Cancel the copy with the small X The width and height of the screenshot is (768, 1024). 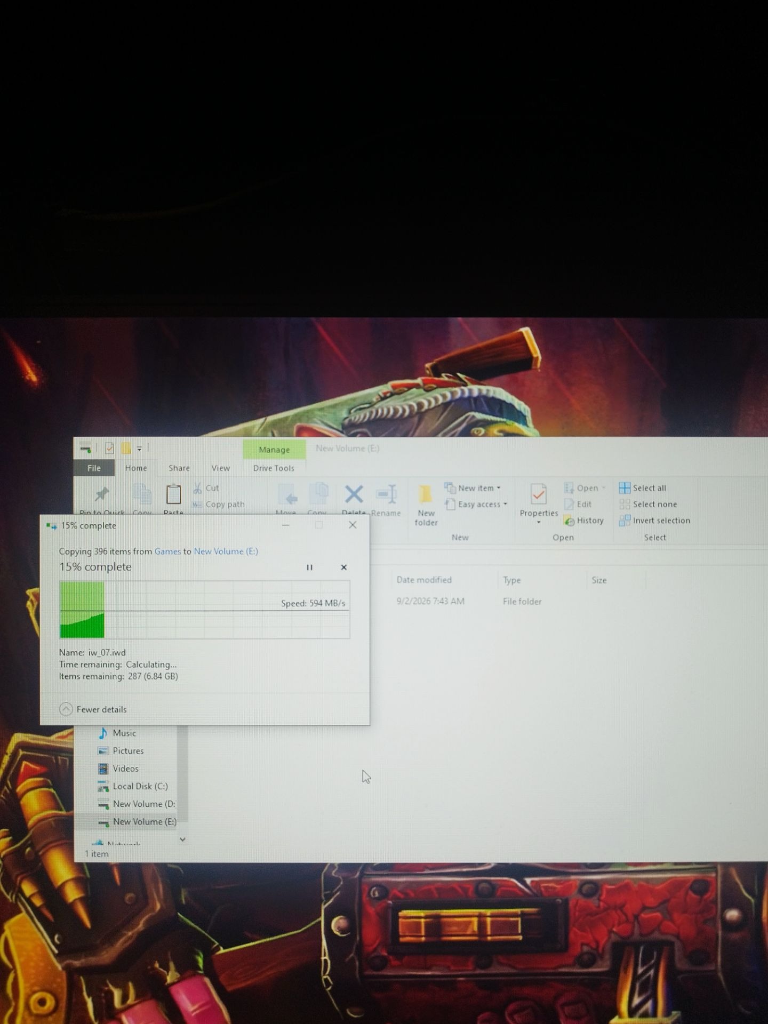(343, 567)
